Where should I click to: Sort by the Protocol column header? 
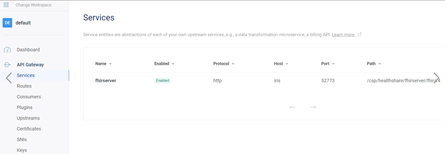click(224, 63)
